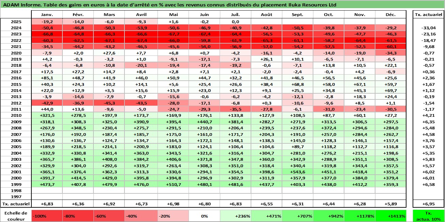Screen dimensions: 445x222
Task: Click the 0% white color scale swatch
Action: pyautogui.click(x=204, y=216)
